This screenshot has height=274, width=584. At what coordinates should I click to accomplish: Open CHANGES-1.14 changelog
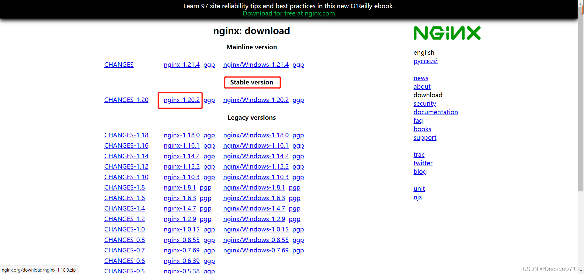(x=126, y=156)
